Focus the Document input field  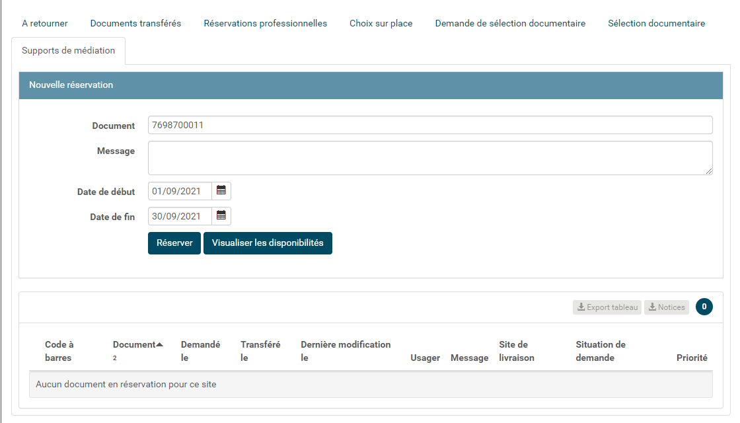[x=430, y=125]
